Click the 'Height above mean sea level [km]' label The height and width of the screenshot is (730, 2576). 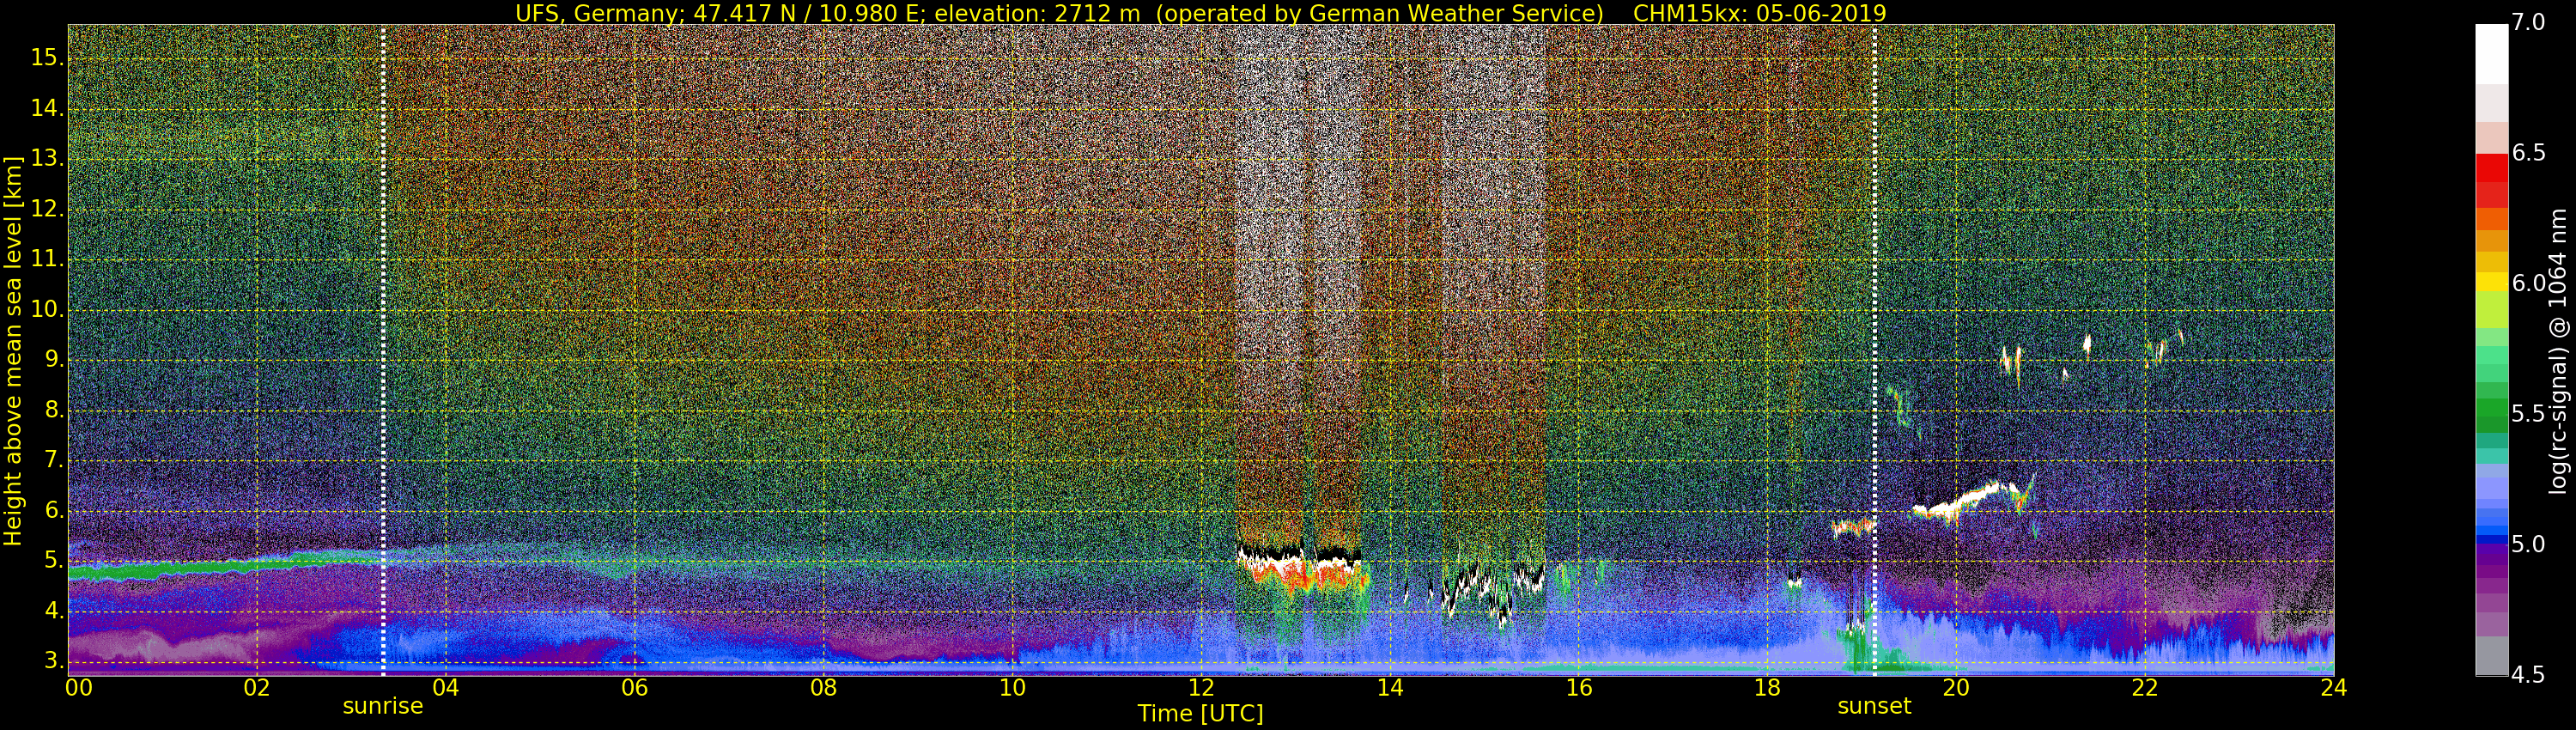[13, 351]
